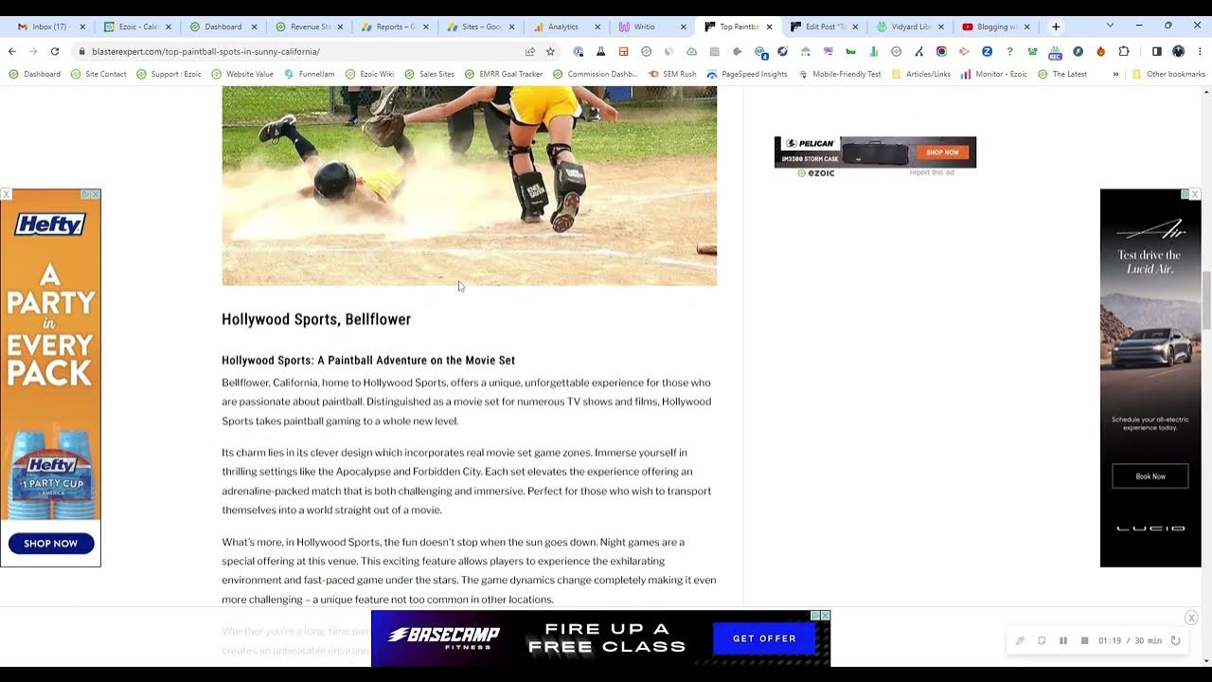1212x682 pixels.
Task: Click the baseball slide photo
Action: (x=469, y=186)
